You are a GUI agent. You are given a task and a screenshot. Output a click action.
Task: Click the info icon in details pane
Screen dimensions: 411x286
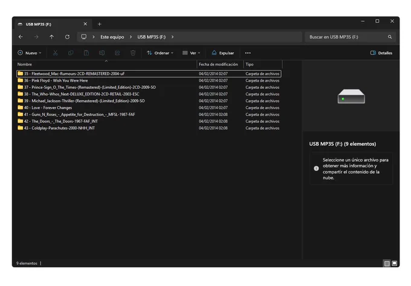pyautogui.click(x=316, y=169)
